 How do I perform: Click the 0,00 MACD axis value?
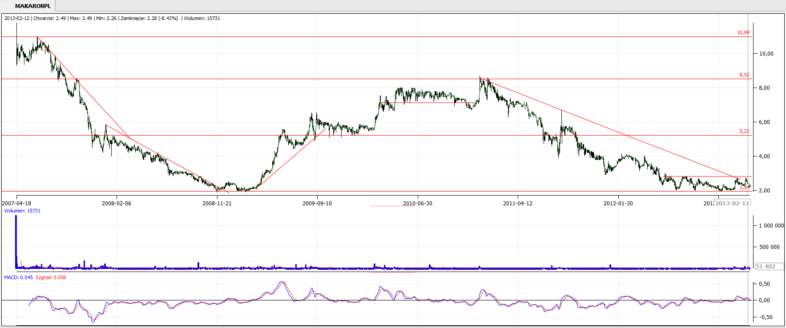coord(764,300)
